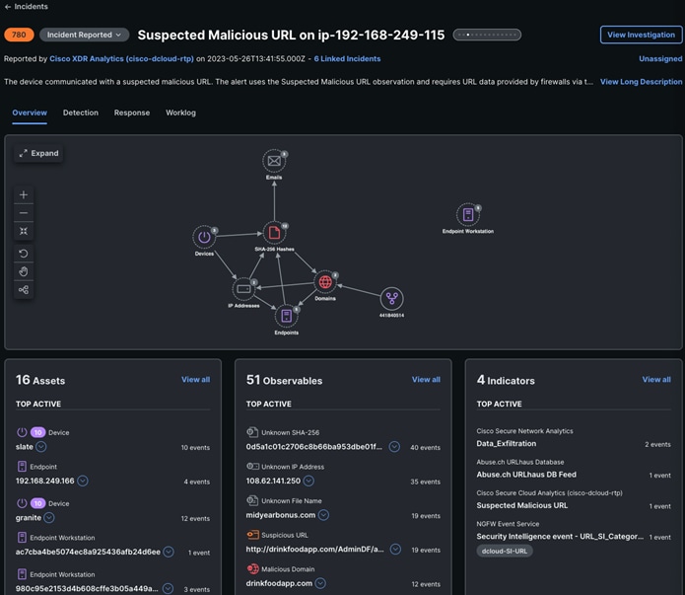This screenshot has height=595, width=685.
Task: Select the 441840514 graph node
Action: click(x=392, y=299)
